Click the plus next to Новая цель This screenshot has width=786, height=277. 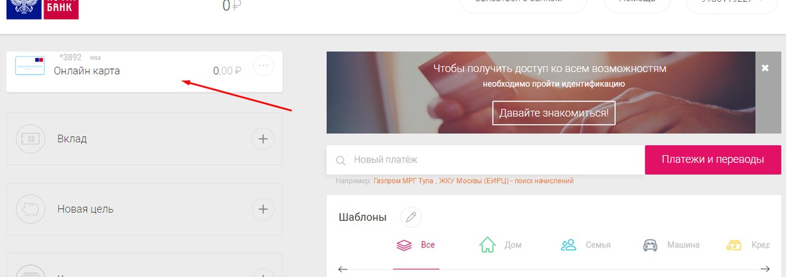click(263, 209)
